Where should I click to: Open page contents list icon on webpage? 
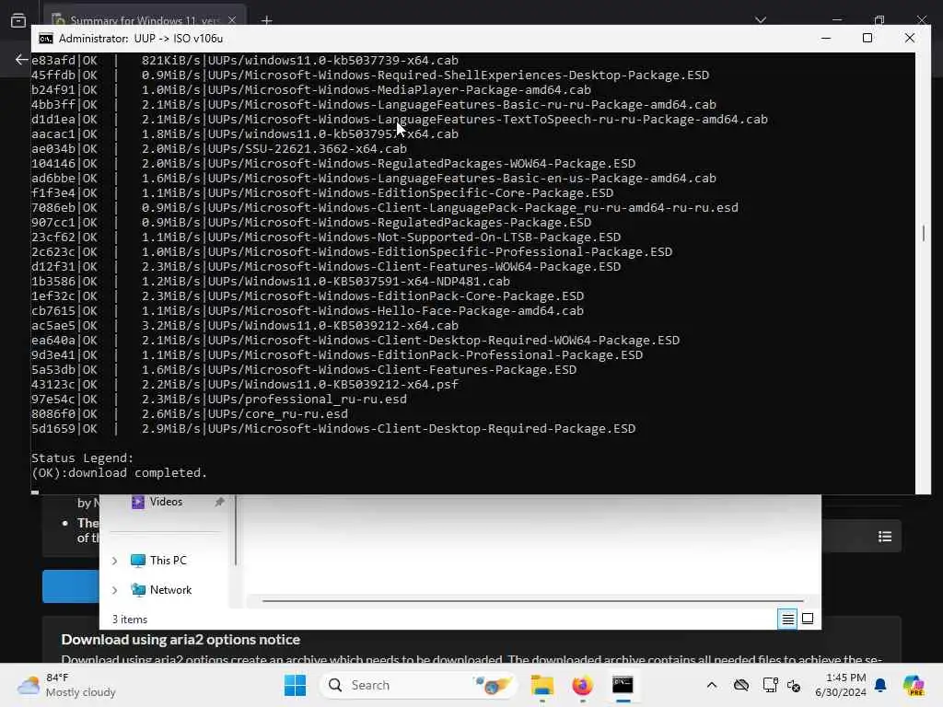point(885,537)
